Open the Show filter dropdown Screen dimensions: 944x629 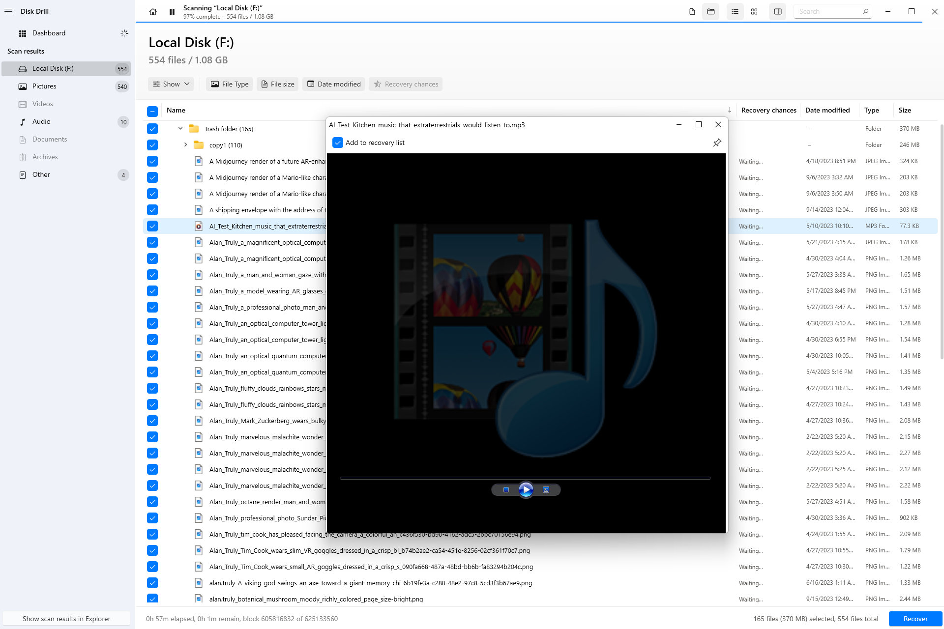[x=171, y=84]
